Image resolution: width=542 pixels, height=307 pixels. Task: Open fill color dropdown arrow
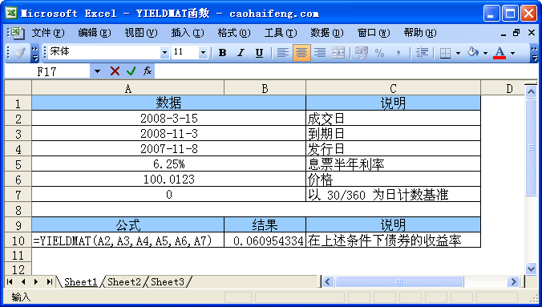pos(485,53)
